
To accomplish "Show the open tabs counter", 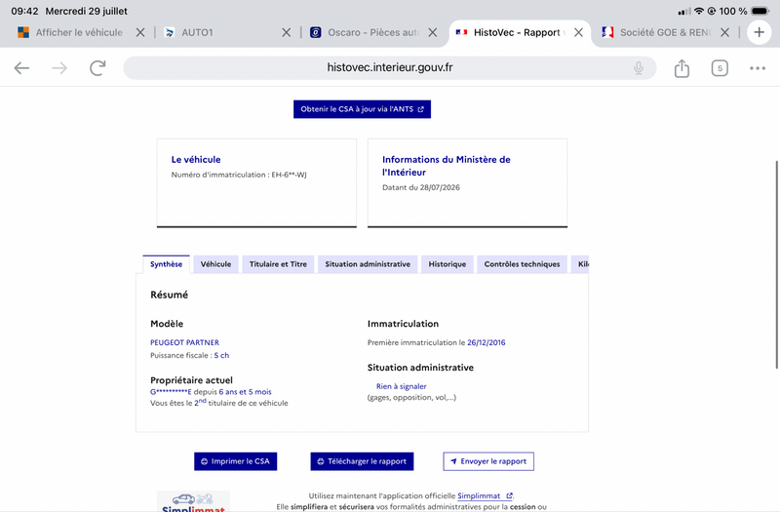I will (720, 68).
